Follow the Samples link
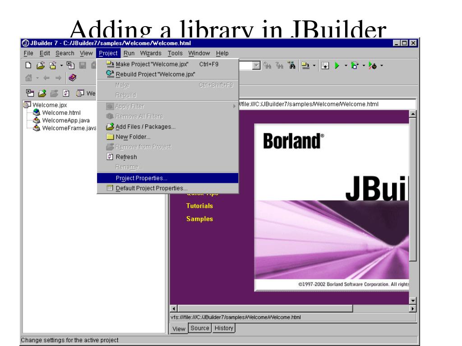 point(199,219)
